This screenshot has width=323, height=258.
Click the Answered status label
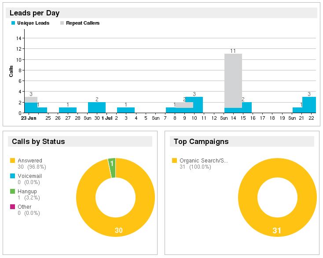click(30, 161)
